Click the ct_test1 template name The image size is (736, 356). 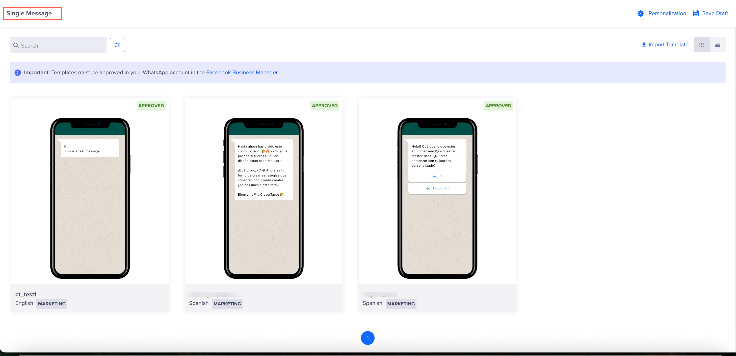click(x=26, y=294)
